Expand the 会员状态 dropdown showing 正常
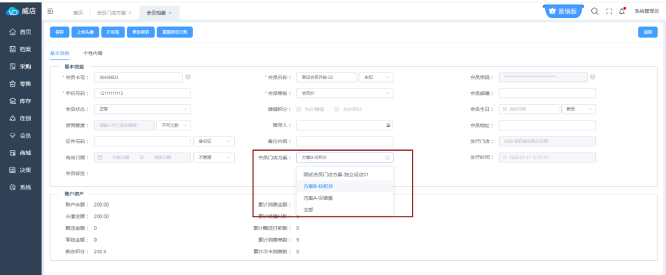The image size is (666, 275). click(x=142, y=110)
